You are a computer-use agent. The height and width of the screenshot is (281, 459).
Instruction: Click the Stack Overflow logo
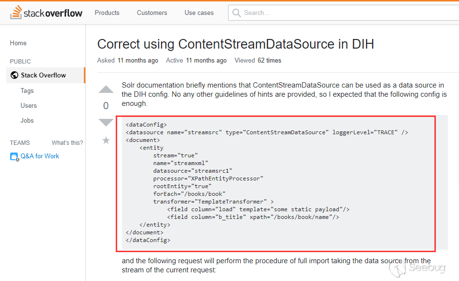point(46,13)
